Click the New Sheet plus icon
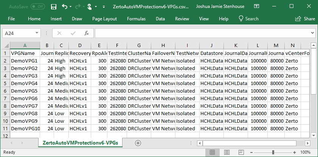318x157 pixels. coord(138,143)
